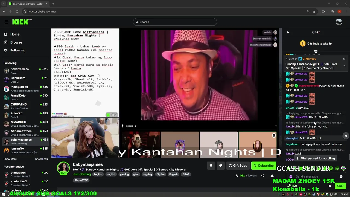
Task: Open the lansan1ty channel
Action: pos(26,150)
